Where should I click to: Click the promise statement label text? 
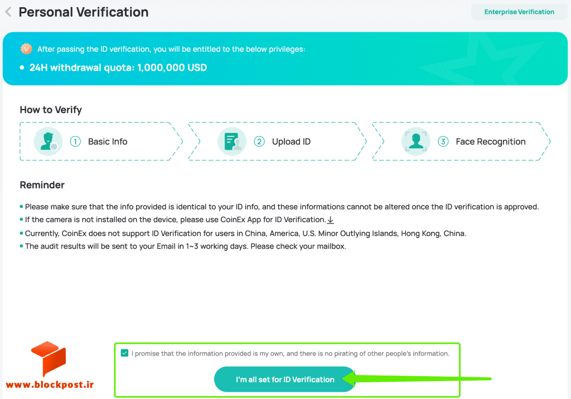click(290, 353)
